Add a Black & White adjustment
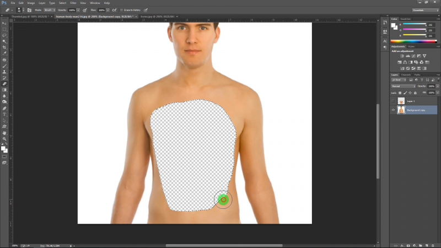This screenshot has width=441, height=248. tap(411, 62)
